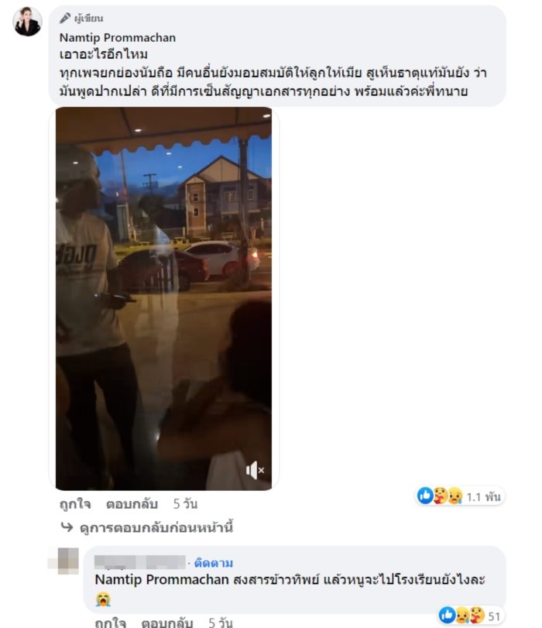The width and height of the screenshot is (542, 628).
Task: Open the 51 reactions count on the reply
Action: (x=494, y=616)
